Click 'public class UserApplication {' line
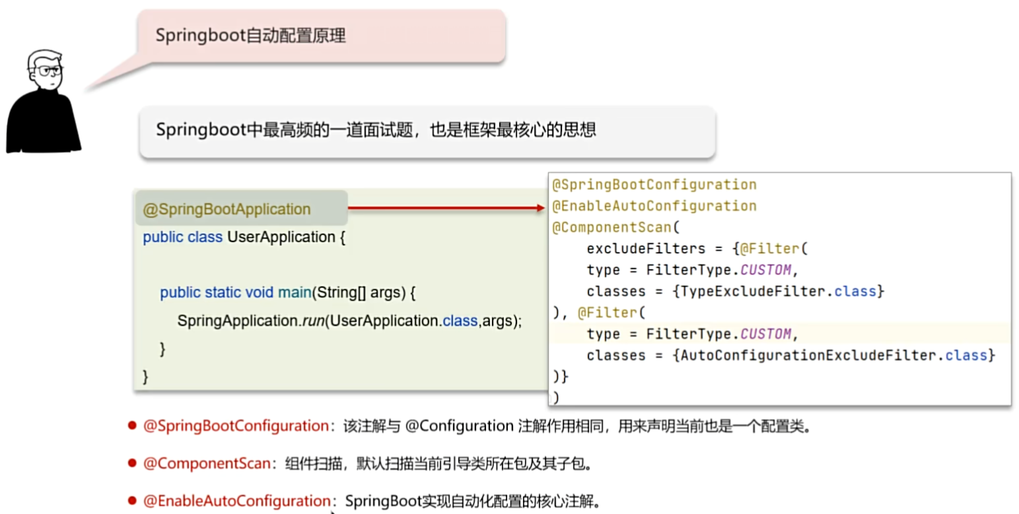 [x=244, y=237]
